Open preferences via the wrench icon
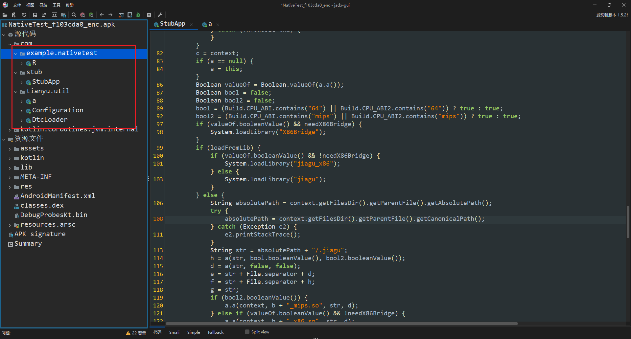This screenshot has height=339, width=631. pyautogui.click(x=160, y=15)
